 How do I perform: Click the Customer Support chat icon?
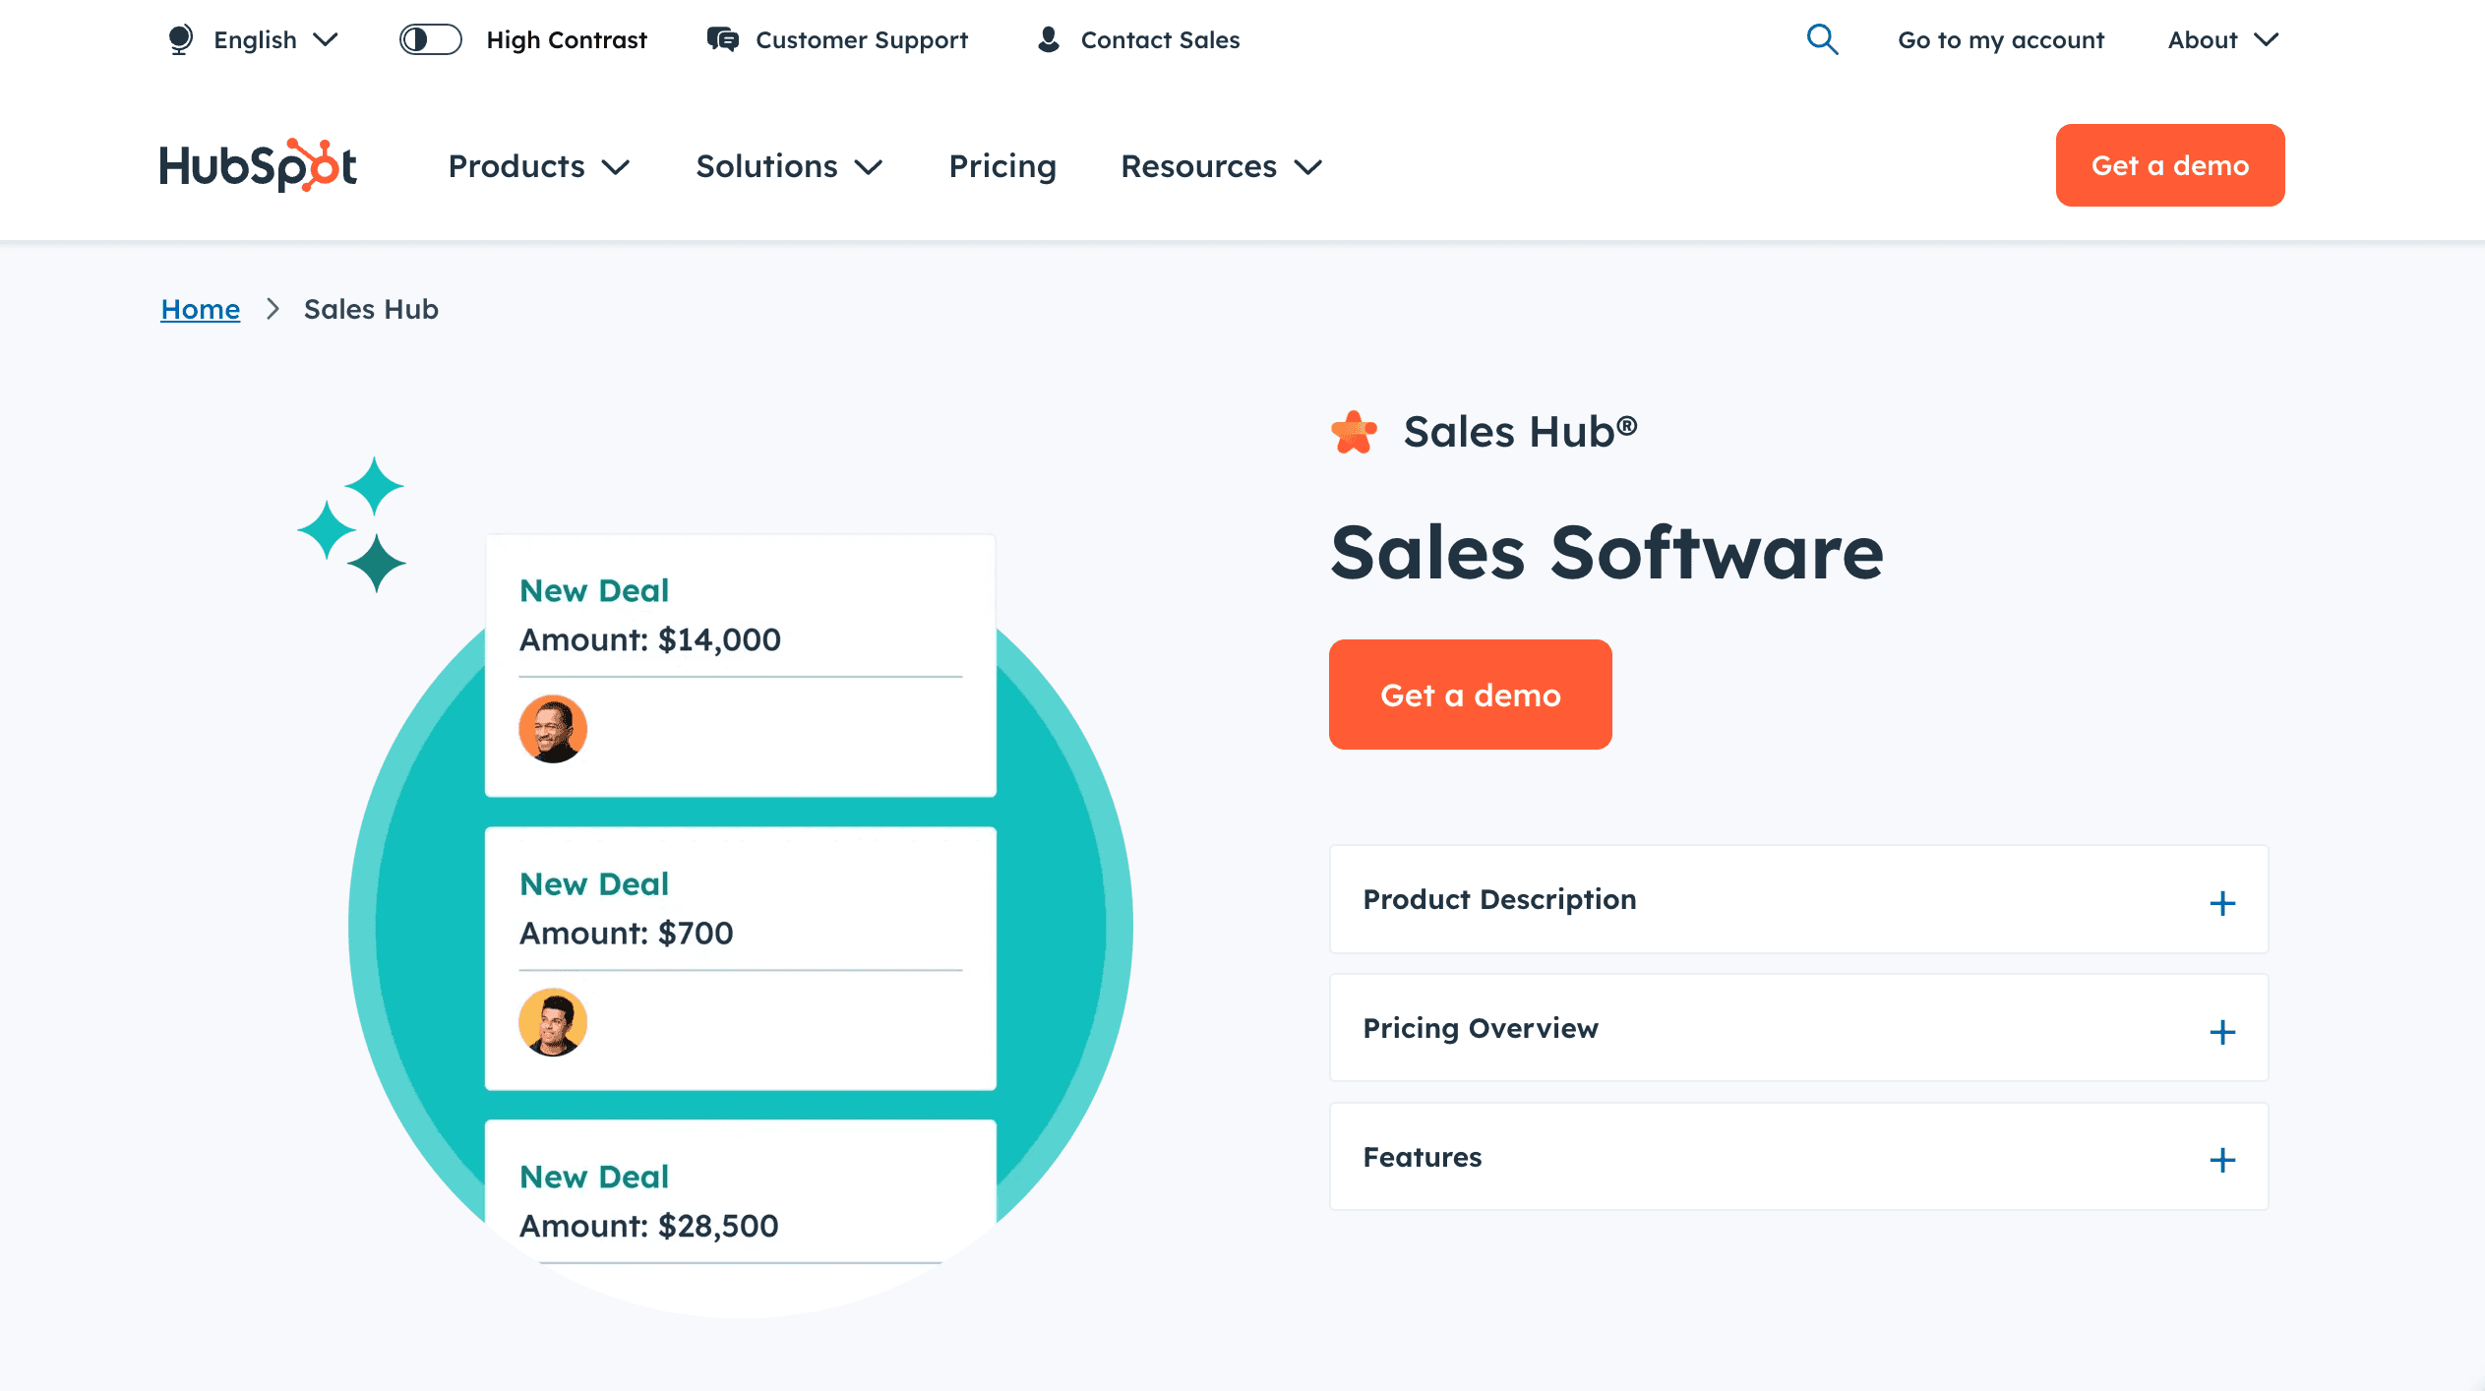pos(718,39)
